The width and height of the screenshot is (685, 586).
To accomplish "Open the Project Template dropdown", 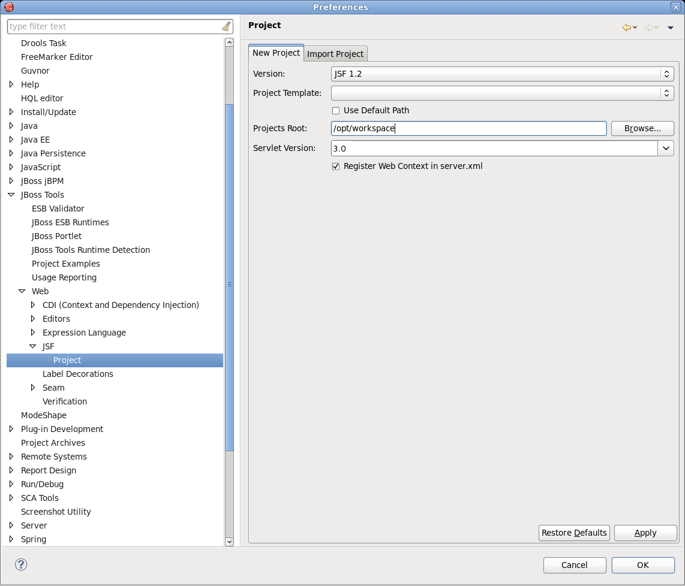I will click(666, 93).
